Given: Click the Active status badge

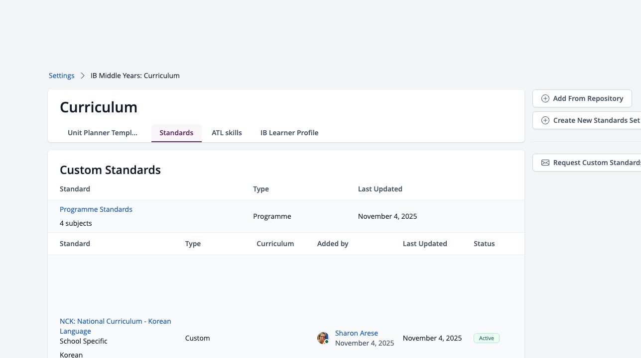Looking at the screenshot, I should pyautogui.click(x=487, y=338).
